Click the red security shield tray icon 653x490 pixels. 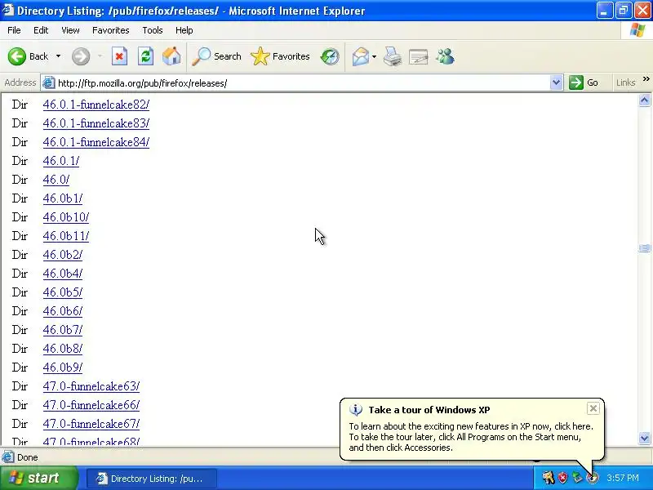(562, 478)
